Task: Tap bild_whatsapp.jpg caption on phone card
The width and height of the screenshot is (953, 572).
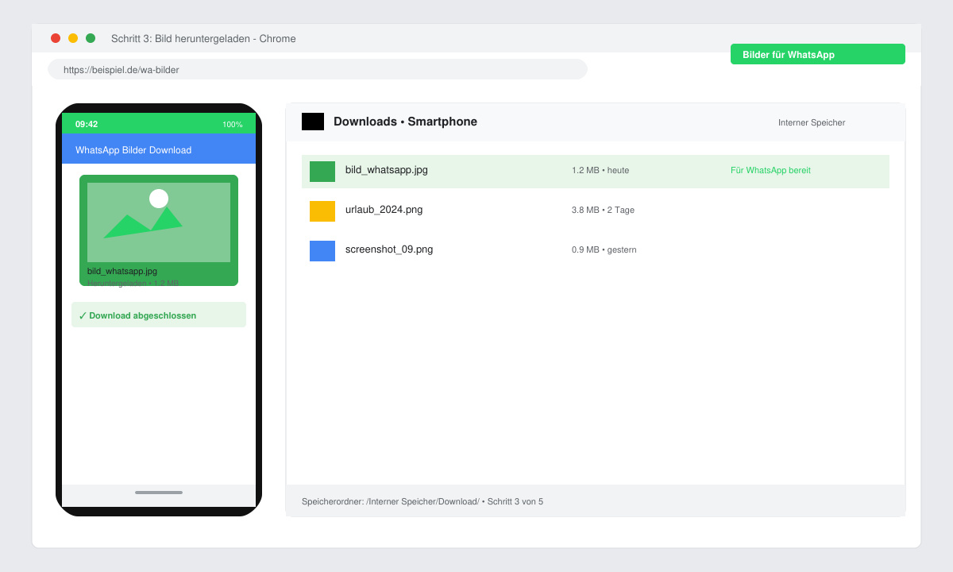Action: [122, 271]
